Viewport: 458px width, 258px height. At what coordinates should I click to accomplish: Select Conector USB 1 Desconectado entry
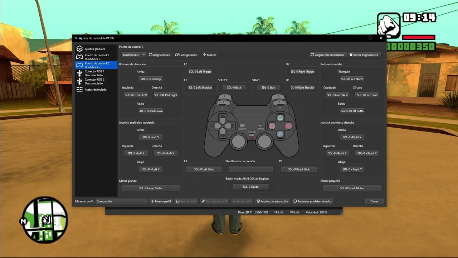(x=96, y=73)
